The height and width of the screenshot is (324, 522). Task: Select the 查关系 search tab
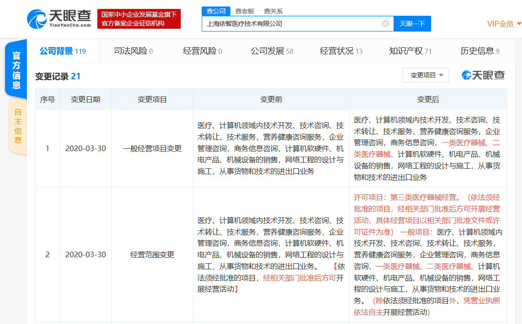pyautogui.click(x=274, y=11)
